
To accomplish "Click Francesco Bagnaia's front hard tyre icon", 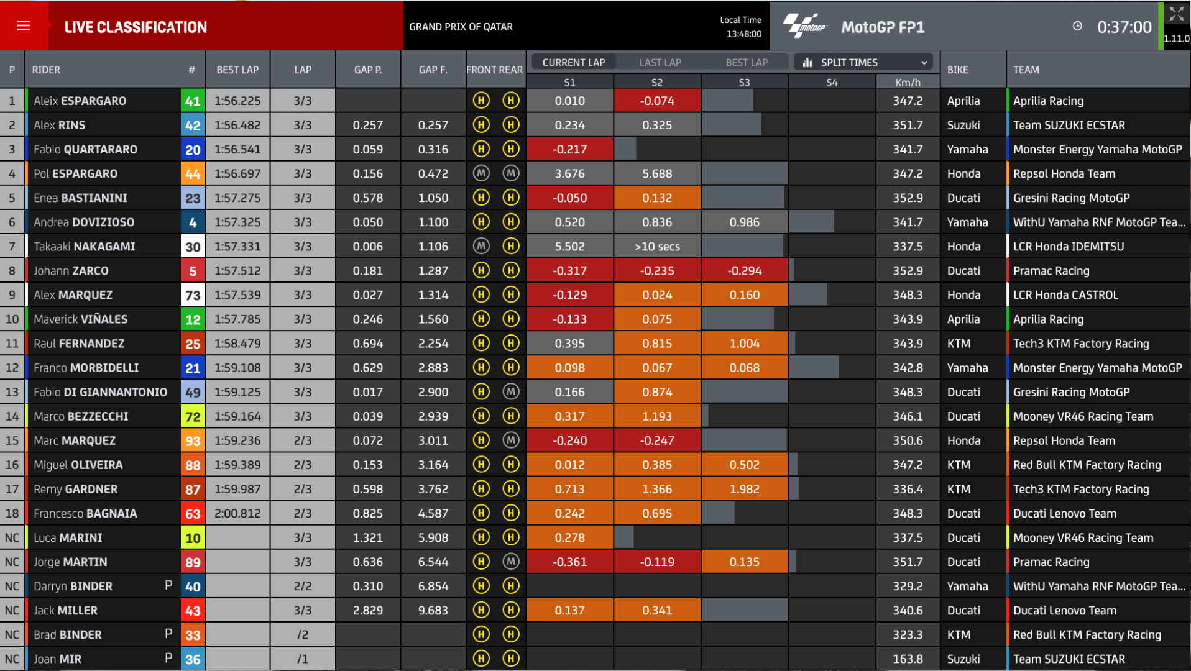I will coord(481,513).
